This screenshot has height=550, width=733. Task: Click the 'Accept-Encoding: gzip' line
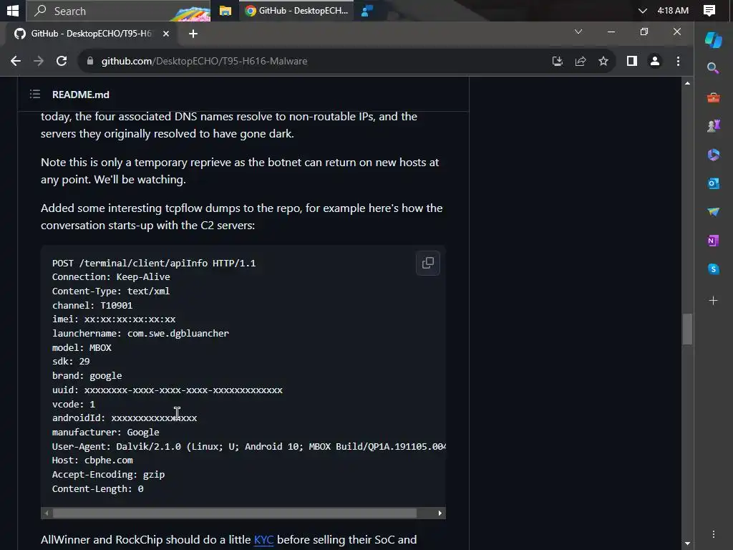coord(109,475)
